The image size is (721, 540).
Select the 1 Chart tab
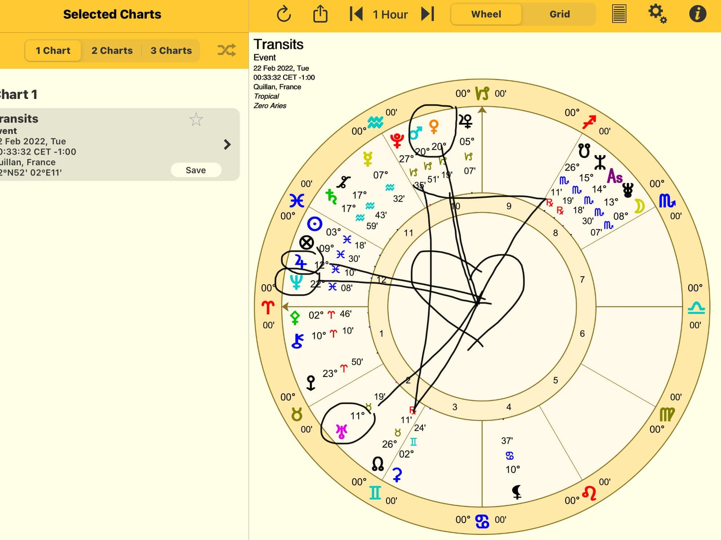click(53, 50)
